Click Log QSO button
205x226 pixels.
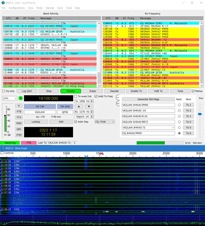click(x=27, y=91)
